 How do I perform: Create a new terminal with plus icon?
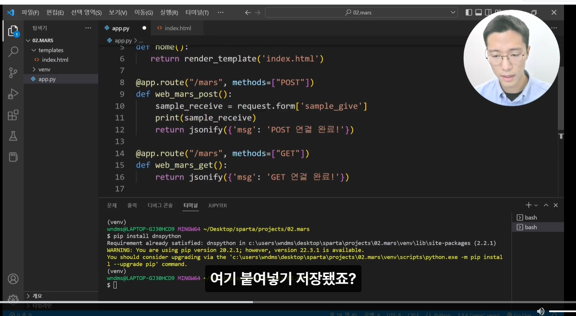(529, 205)
